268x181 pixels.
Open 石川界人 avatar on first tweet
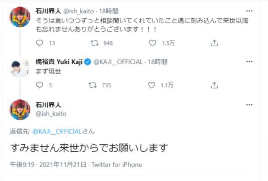pos(20,17)
